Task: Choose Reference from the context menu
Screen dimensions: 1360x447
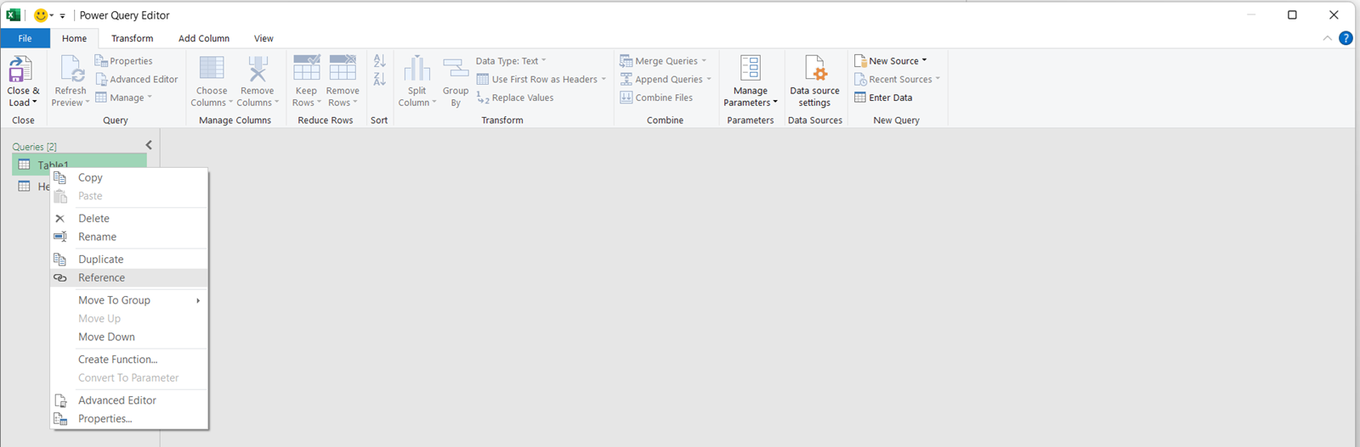Action: (x=129, y=277)
